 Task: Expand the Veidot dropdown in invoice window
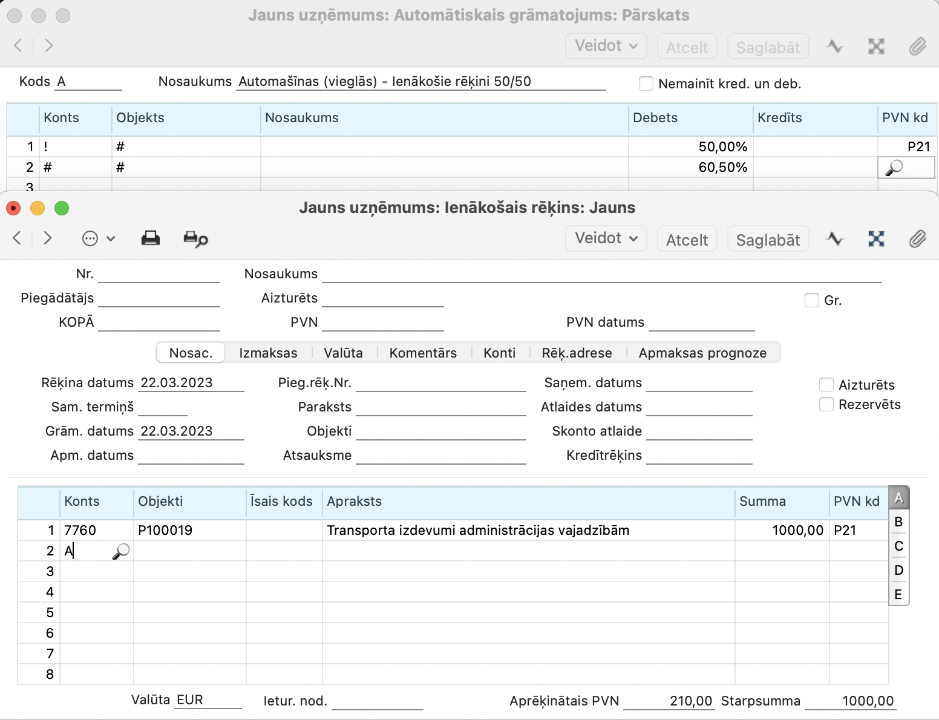[x=606, y=238]
